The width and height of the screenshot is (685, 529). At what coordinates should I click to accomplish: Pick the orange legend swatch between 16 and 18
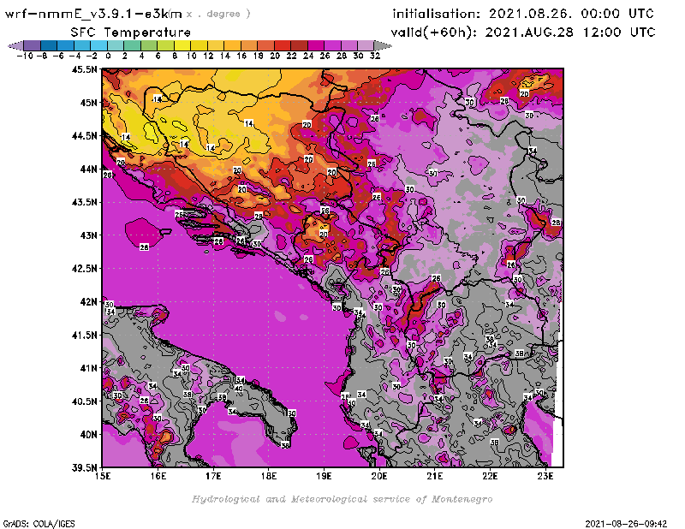pyautogui.click(x=249, y=45)
